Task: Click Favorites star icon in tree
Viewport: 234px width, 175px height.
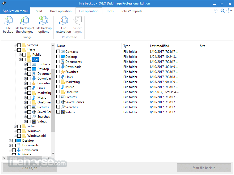Action: click(34, 83)
